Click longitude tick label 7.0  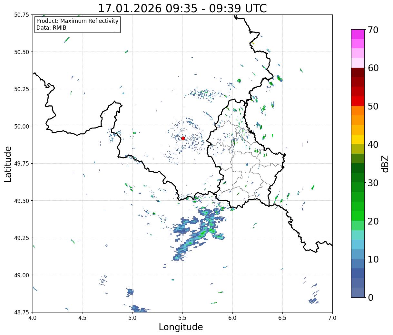click(332, 318)
